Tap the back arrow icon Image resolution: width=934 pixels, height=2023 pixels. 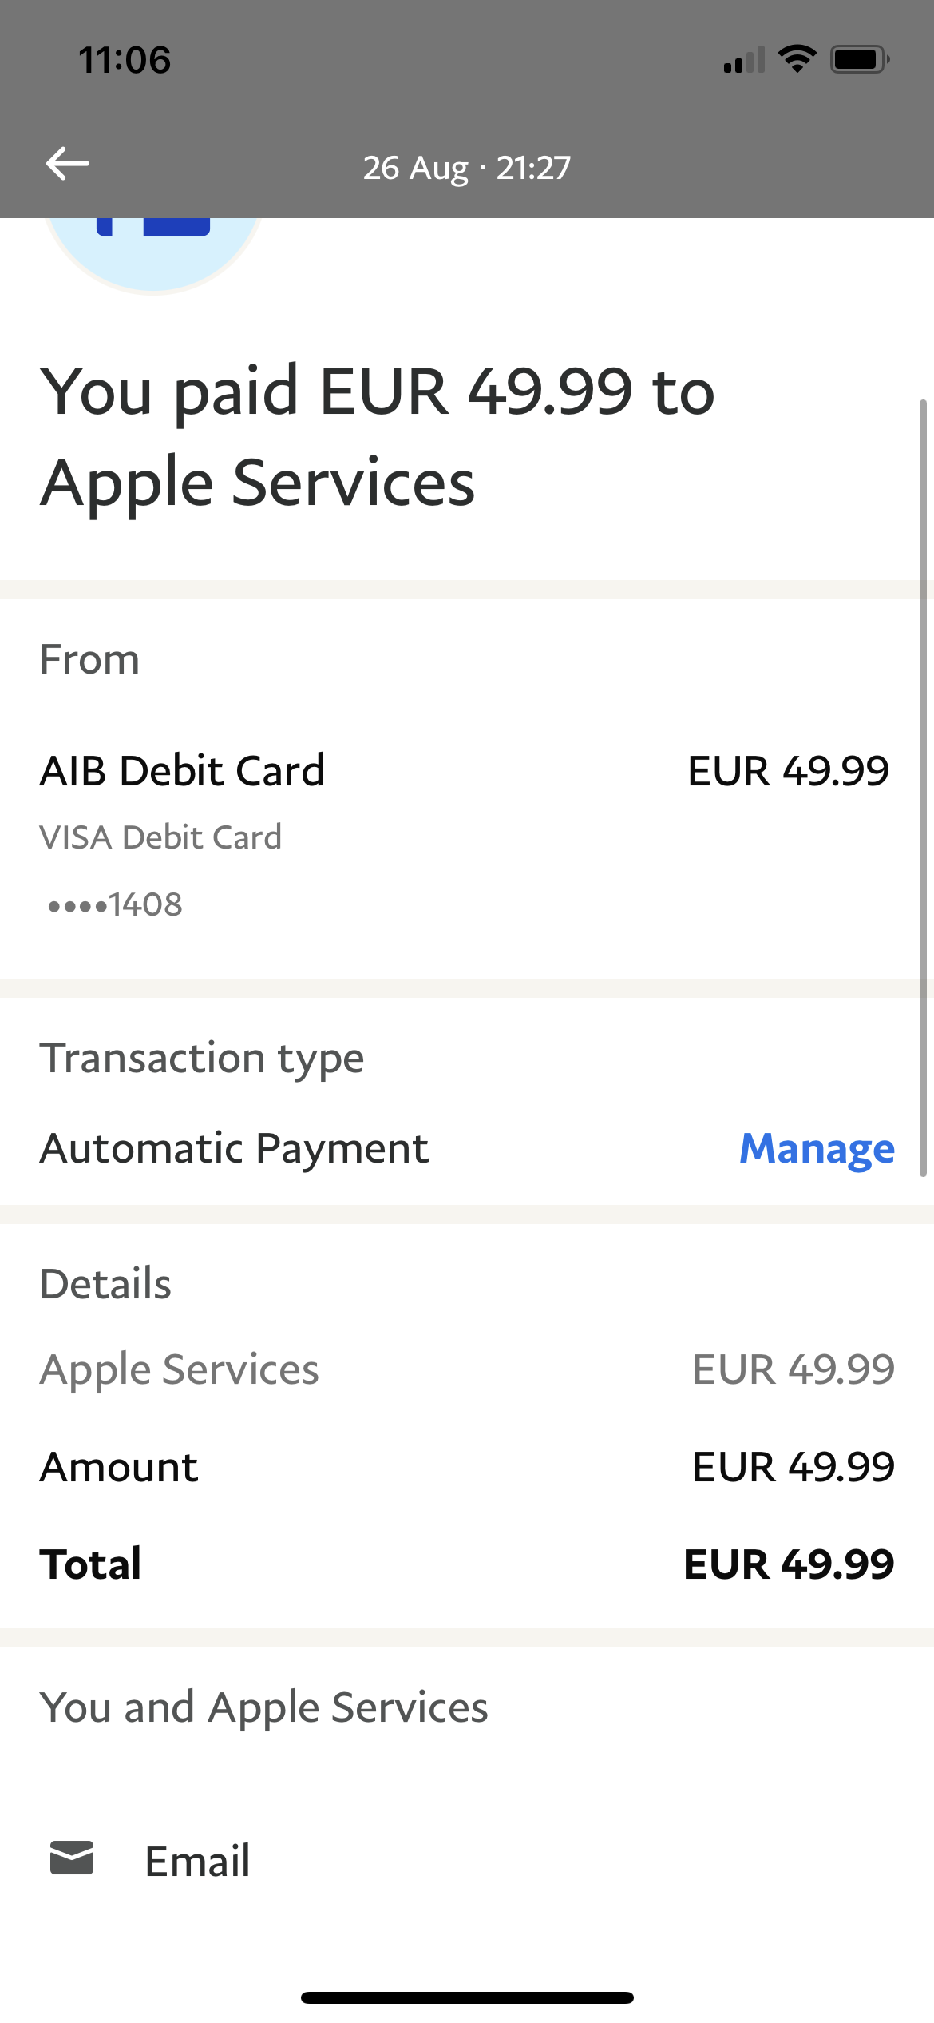68,165
